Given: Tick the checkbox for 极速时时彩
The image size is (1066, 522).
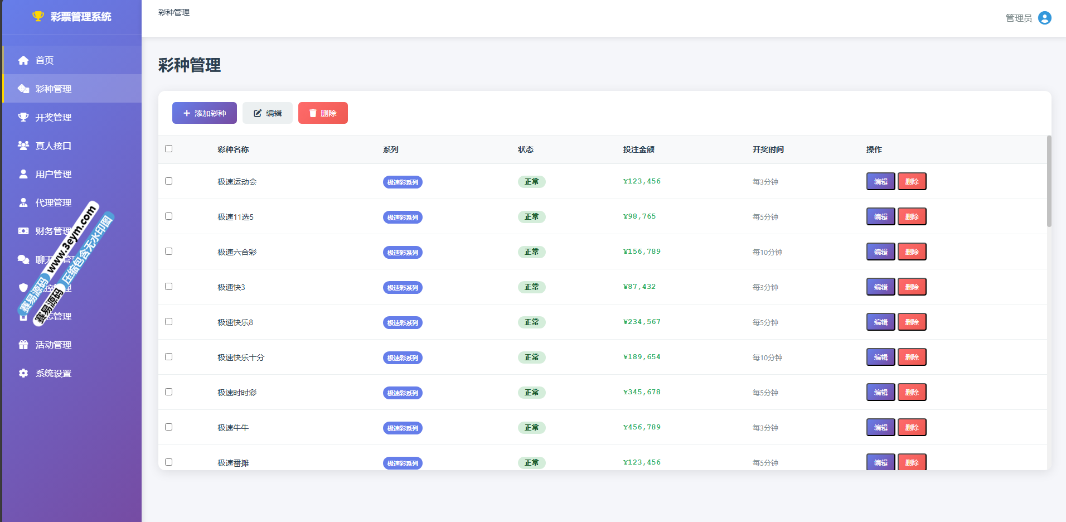Looking at the screenshot, I should coord(169,392).
